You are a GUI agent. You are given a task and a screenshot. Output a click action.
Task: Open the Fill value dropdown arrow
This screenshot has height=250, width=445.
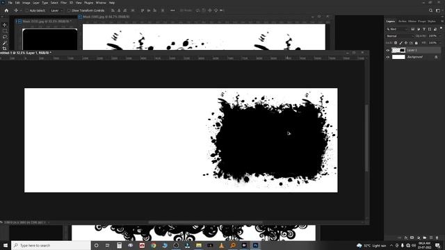click(439, 43)
